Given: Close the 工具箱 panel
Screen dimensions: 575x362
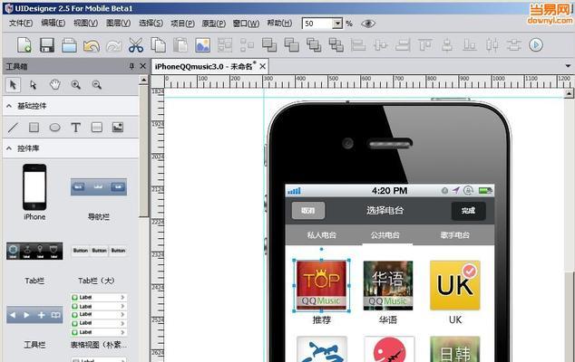Looking at the screenshot, I should tap(143, 66).
